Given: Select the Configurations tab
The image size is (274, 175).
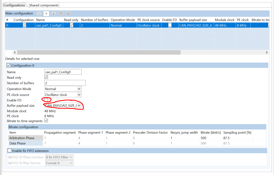Looking at the screenshot, I should click(x=15, y=5).
